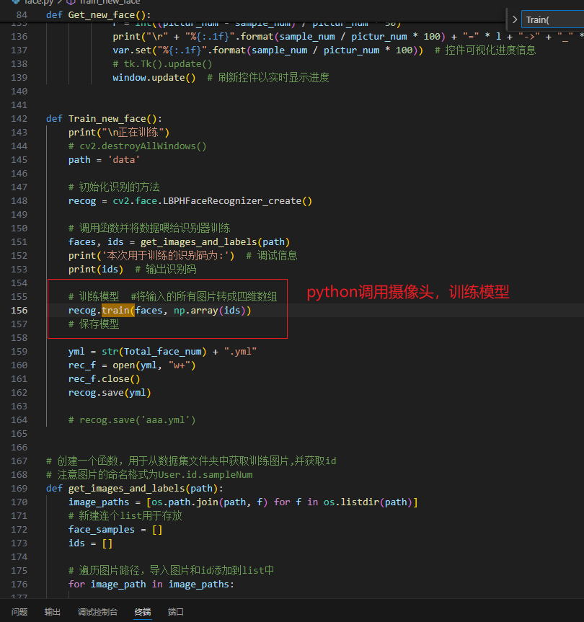584x622 pixels.
Task: Click line number 176 in the gutter
Action: point(19,585)
